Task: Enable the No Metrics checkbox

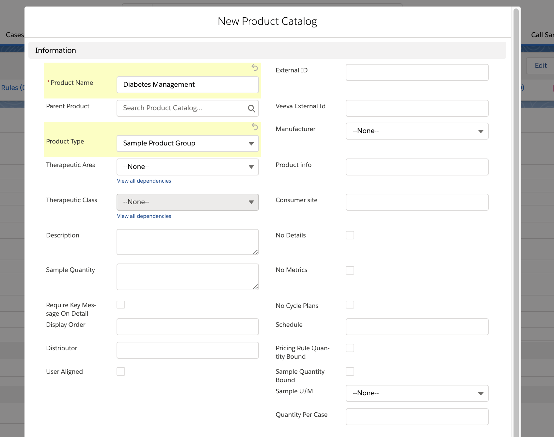Action: click(x=350, y=270)
